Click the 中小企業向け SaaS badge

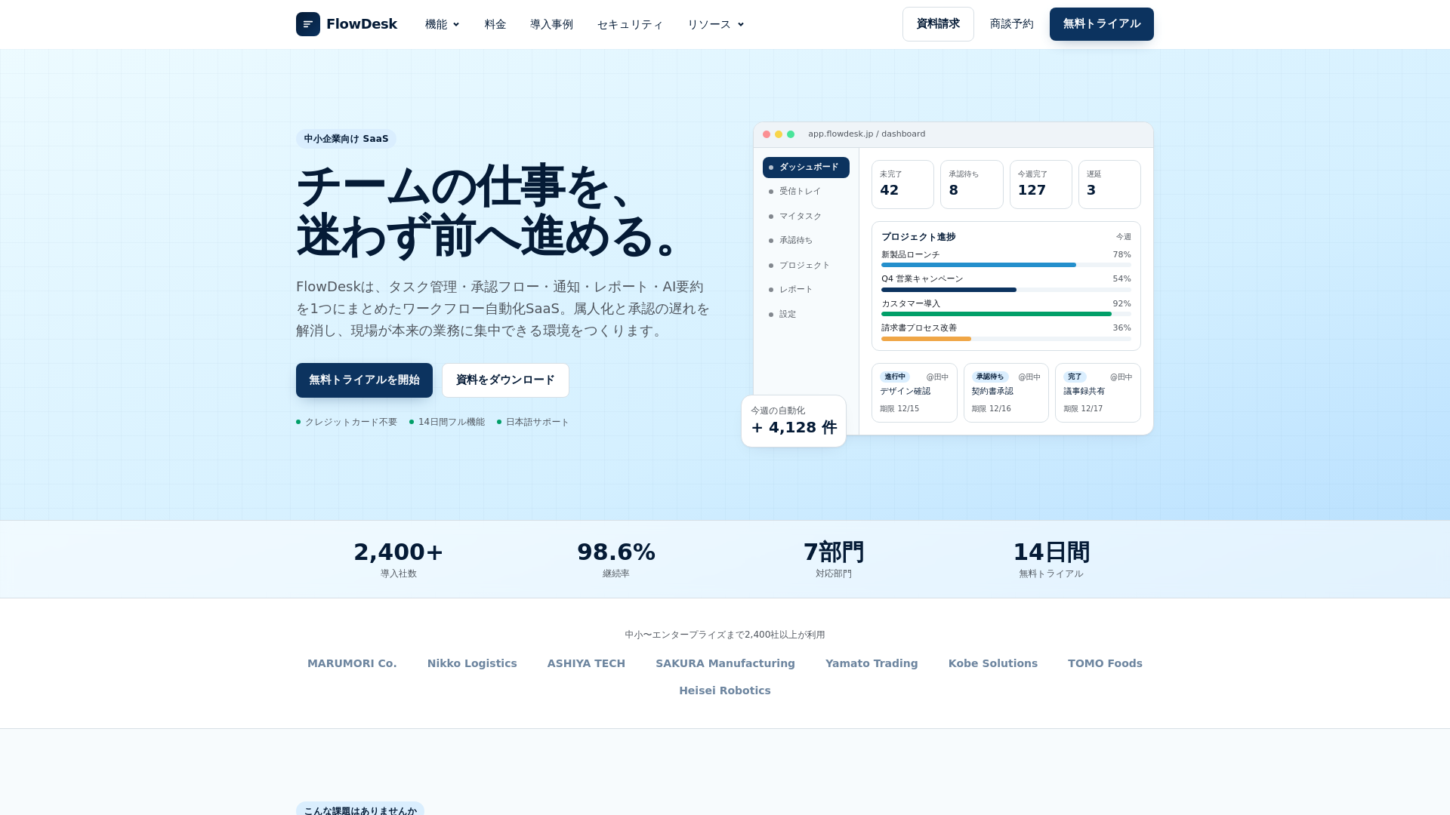[346, 139]
